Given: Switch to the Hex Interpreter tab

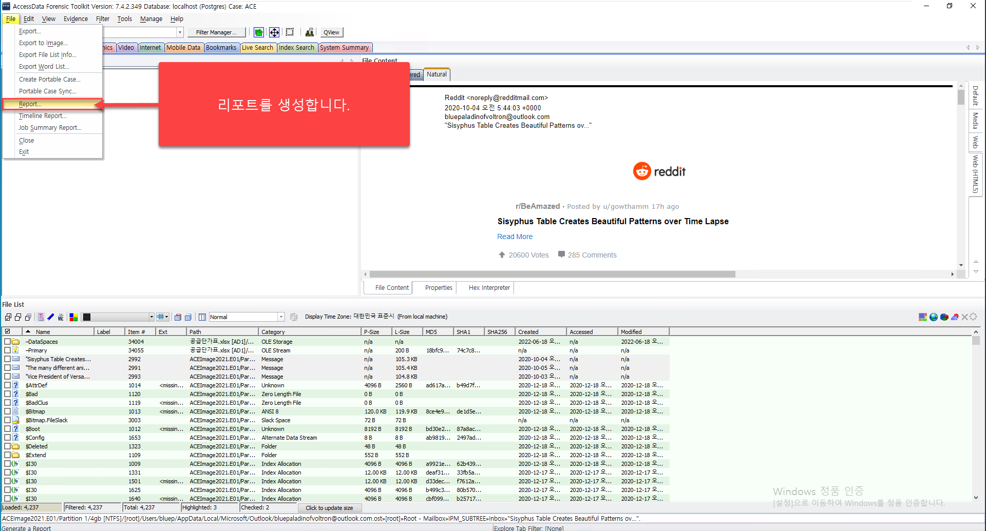Looking at the screenshot, I should pos(489,288).
